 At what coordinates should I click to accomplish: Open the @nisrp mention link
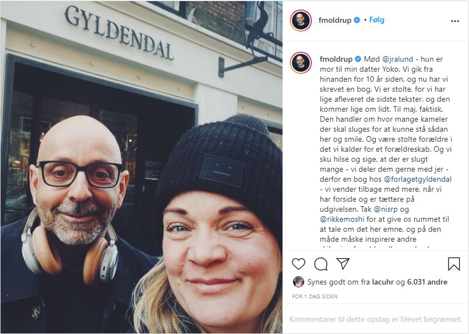click(386, 209)
